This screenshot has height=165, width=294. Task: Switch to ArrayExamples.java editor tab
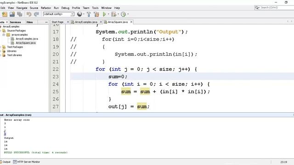(86, 22)
